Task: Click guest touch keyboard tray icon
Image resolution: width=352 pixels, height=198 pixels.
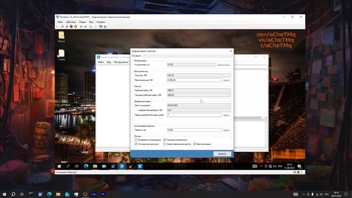Action: pos(255,166)
